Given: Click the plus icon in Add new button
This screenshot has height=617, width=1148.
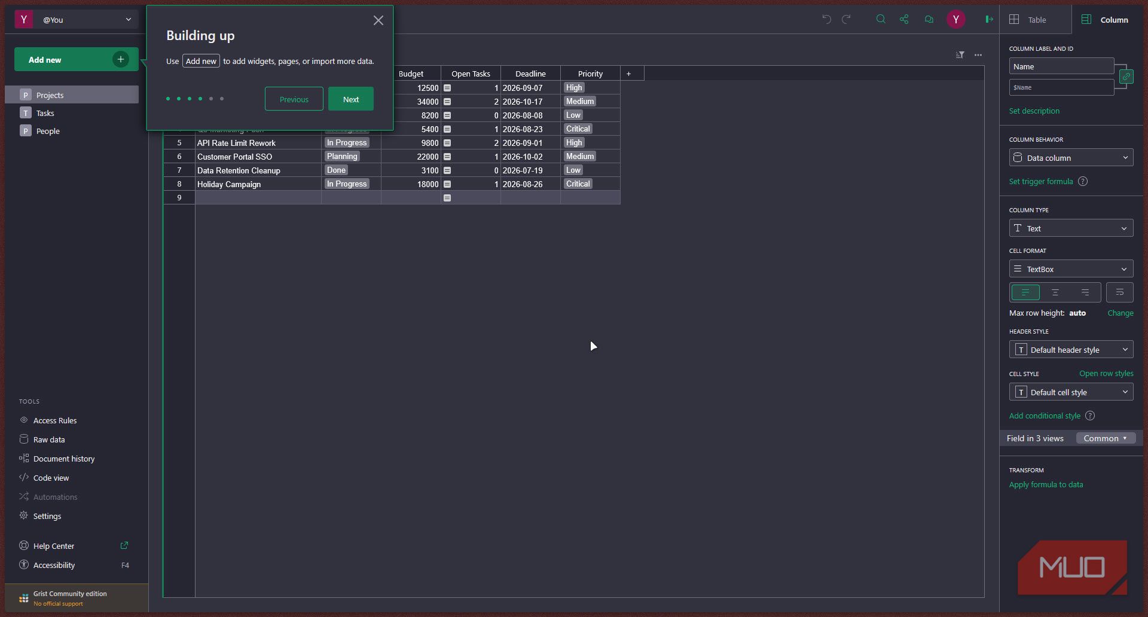Looking at the screenshot, I should click(121, 59).
